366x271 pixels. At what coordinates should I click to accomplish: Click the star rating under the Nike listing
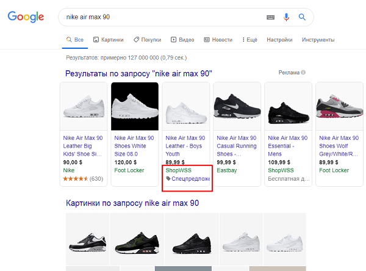(x=75, y=179)
